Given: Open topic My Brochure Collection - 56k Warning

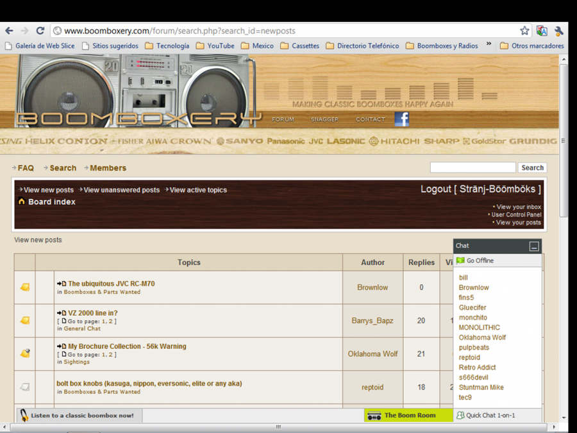Looking at the screenshot, I should click(127, 346).
